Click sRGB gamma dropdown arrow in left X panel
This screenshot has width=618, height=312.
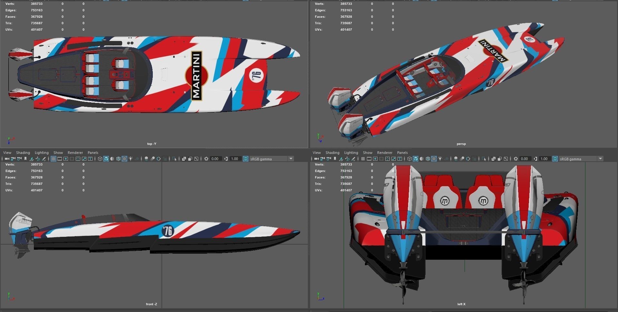[600, 159]
